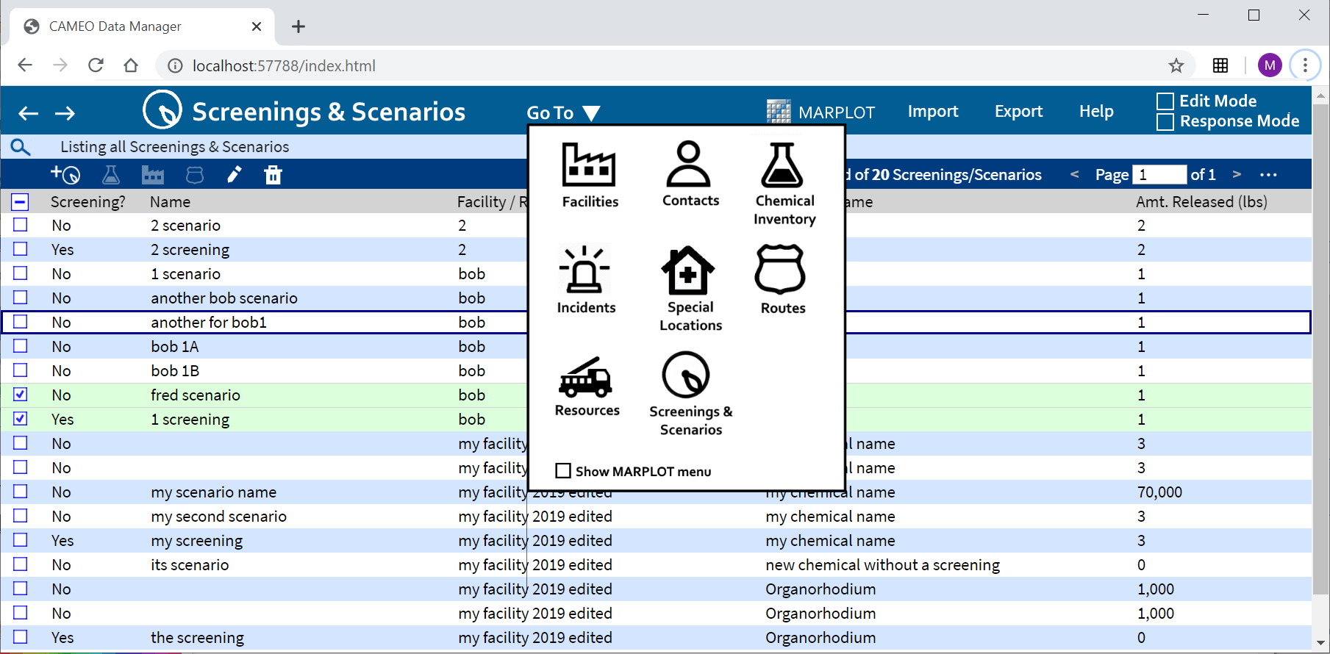Uncheck the 1 screening row checkbox
The width and height of the screenshot is (1330, 654).
point(21,419)
